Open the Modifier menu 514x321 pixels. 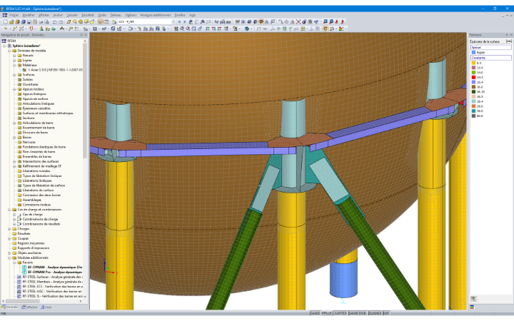coord(28,15)
